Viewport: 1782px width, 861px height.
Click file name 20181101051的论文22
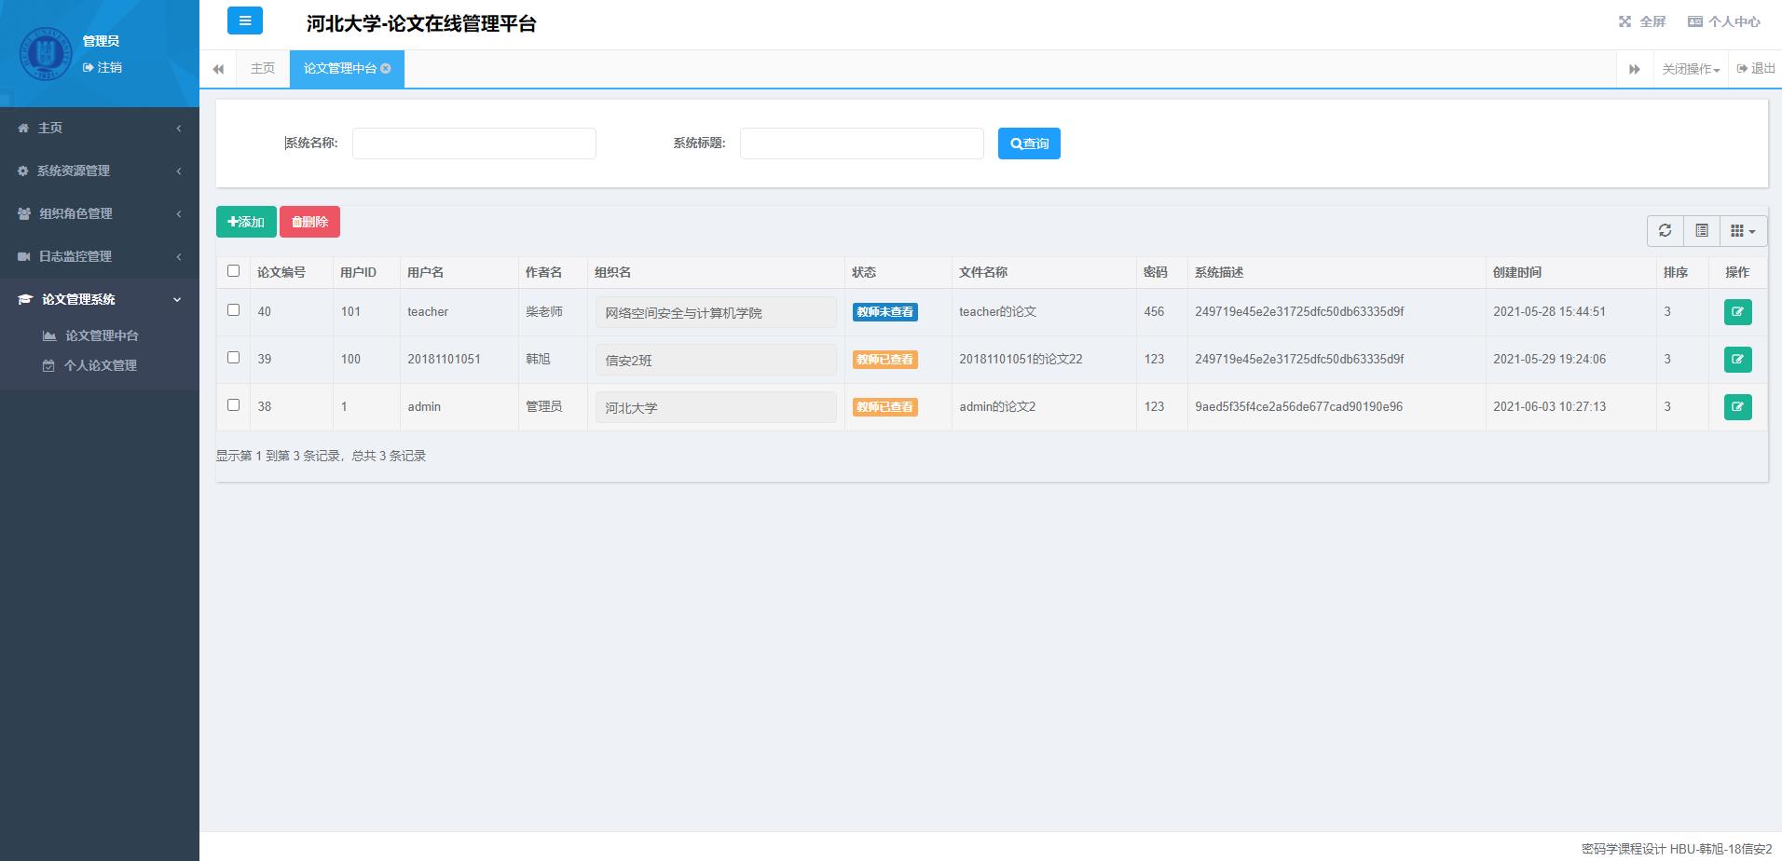click(1021, 359)
